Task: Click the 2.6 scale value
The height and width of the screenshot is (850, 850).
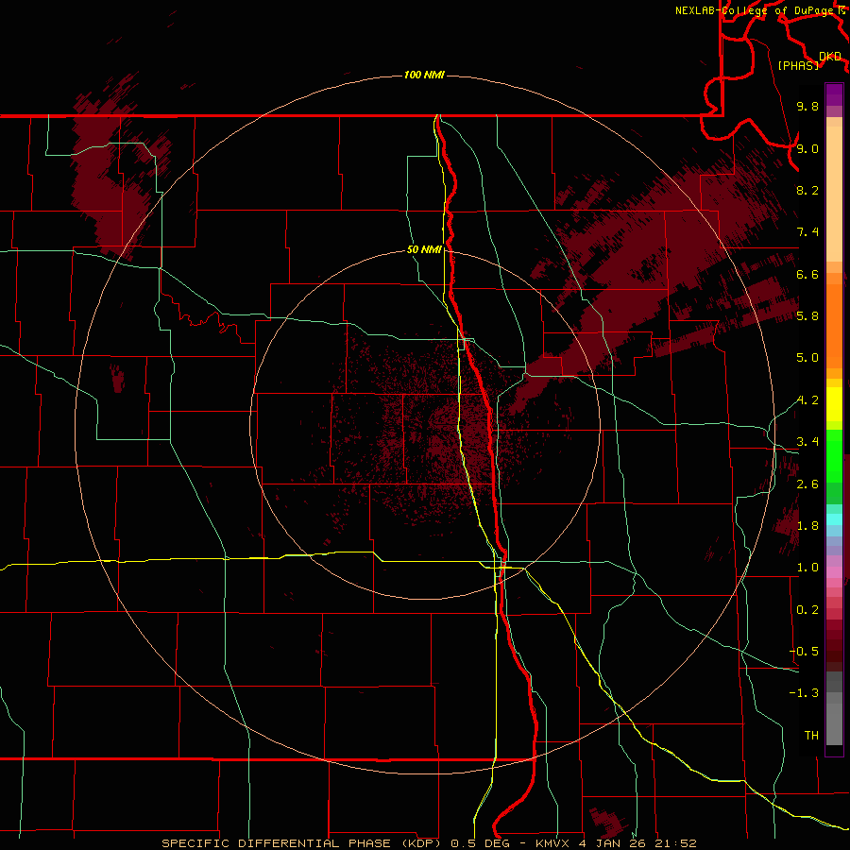Action: (807, 484)
